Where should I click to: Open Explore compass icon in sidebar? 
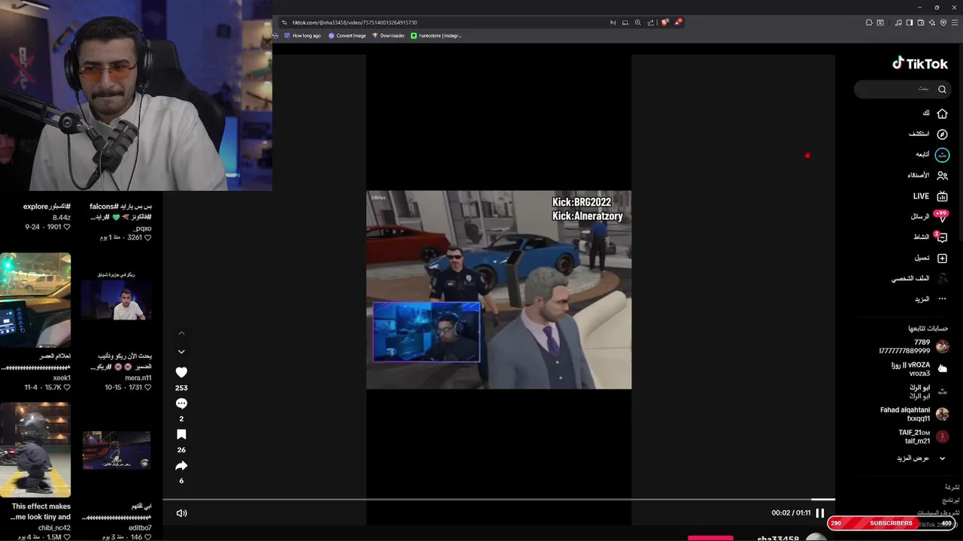[942, 134]
